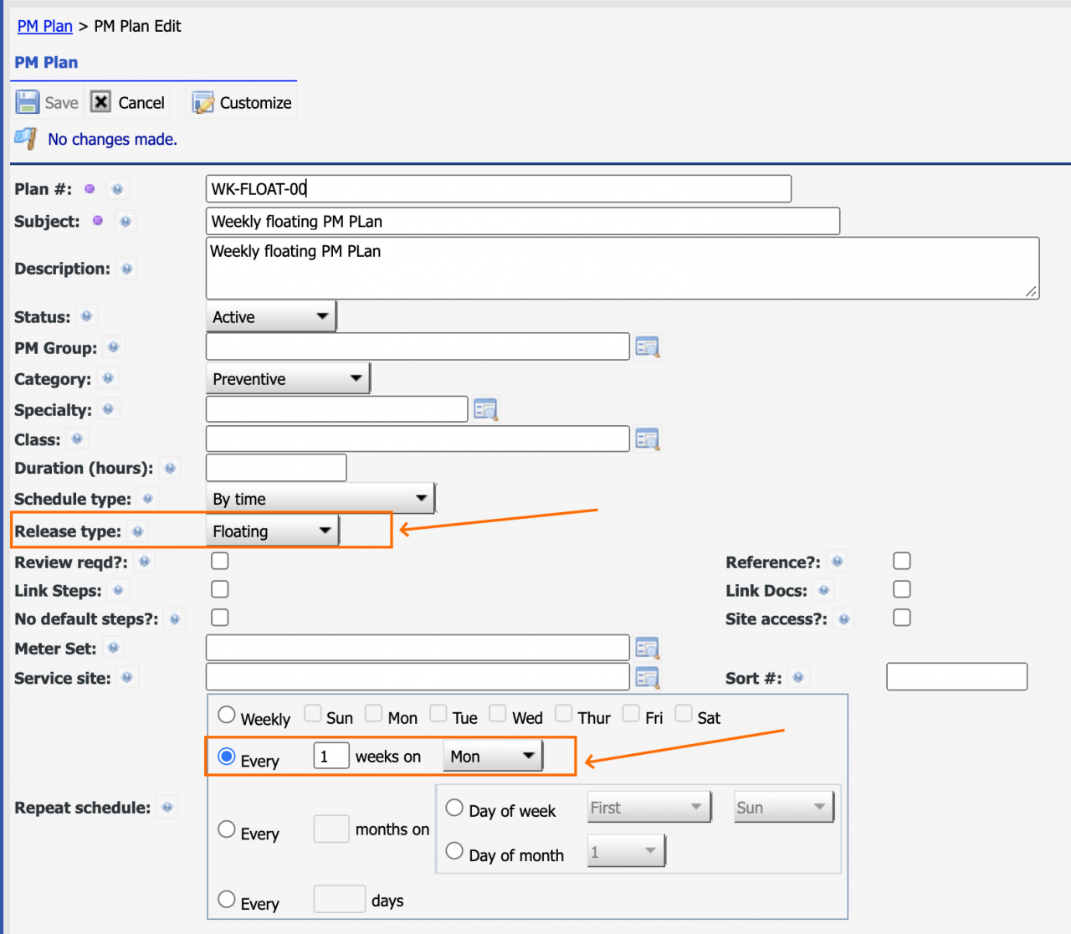Tick the Mon weekday checkbox

(374, 713)
